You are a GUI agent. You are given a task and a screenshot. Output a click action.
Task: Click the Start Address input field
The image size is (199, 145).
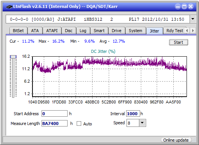point(55,114)
